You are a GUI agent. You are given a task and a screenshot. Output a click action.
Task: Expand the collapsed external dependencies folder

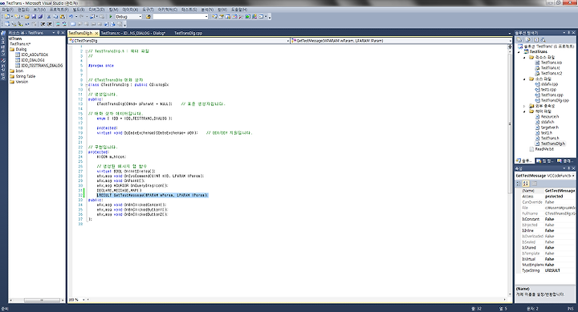point(524,106)
